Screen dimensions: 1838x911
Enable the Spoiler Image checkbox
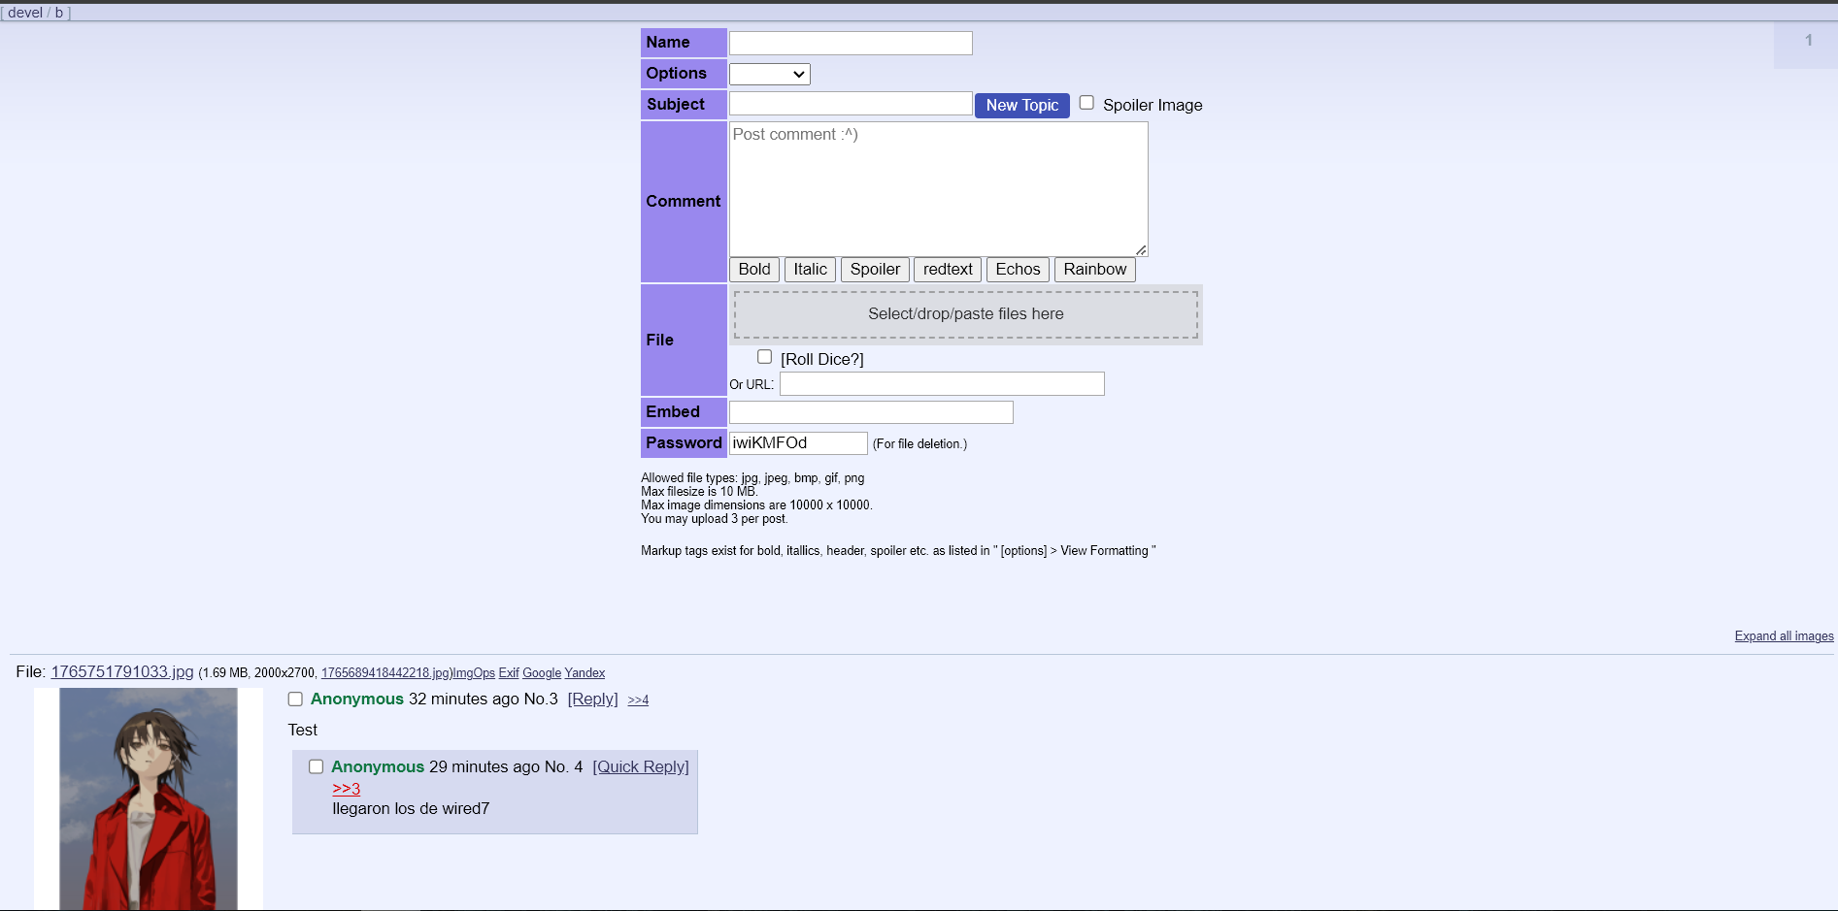point(1086,103)
